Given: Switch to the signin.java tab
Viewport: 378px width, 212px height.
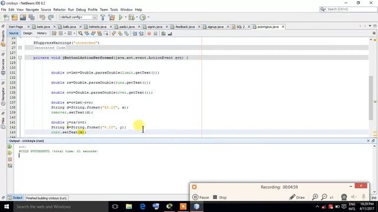Looking at the screenshot, I should coord(155,26).
